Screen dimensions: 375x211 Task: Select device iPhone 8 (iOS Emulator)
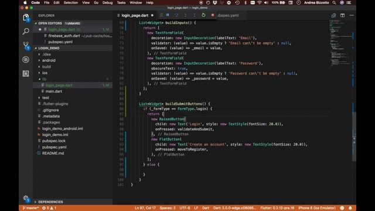(x=316, y=208)
